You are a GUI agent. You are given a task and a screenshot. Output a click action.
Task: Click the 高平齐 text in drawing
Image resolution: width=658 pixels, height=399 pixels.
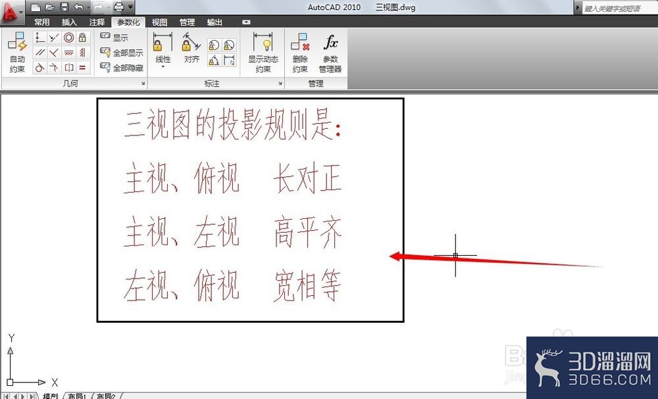tap(308, 232)
